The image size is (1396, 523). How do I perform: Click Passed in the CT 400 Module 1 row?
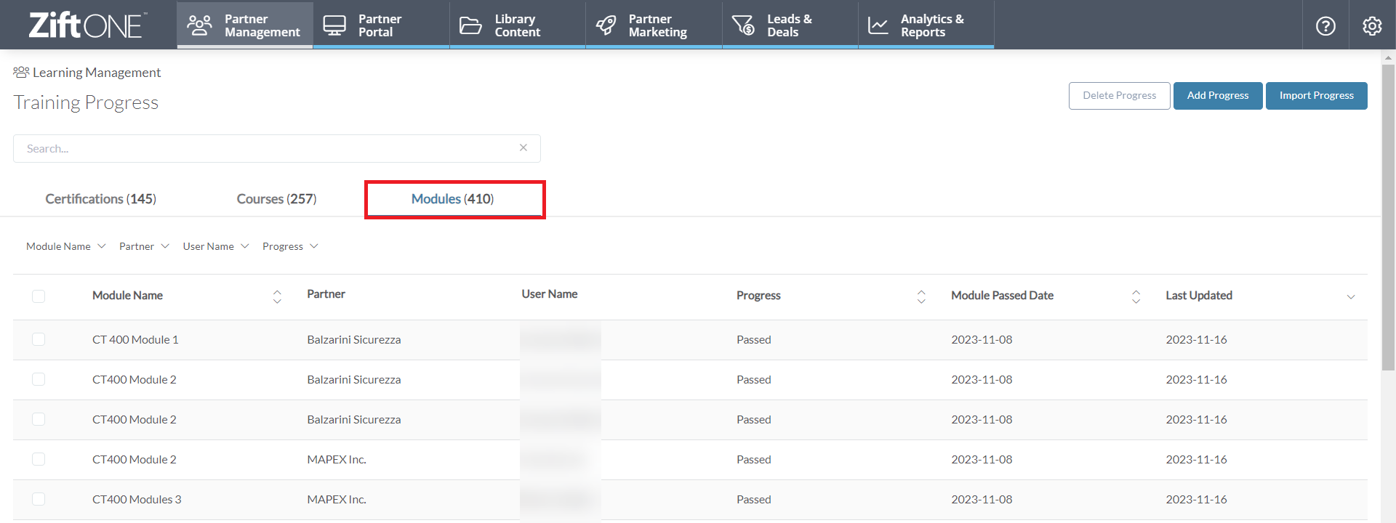click(x=754, y=340)
